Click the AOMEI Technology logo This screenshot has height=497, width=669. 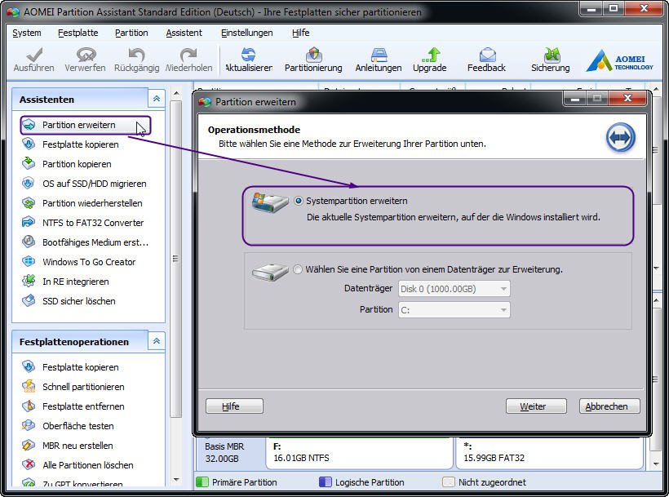620,60
